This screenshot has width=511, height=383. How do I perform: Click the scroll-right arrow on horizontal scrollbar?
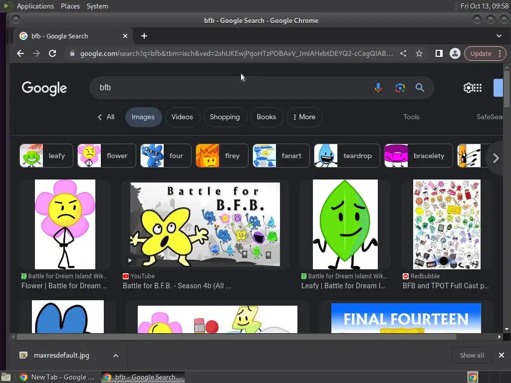[499, 337]
